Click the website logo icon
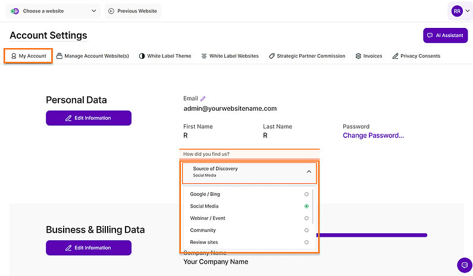473x276 pixels. (x=15, y=11)
